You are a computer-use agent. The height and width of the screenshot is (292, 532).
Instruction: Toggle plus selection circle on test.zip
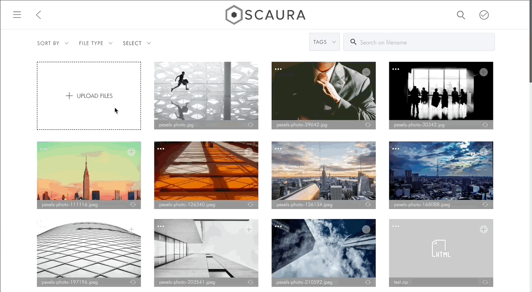(483, 229)
